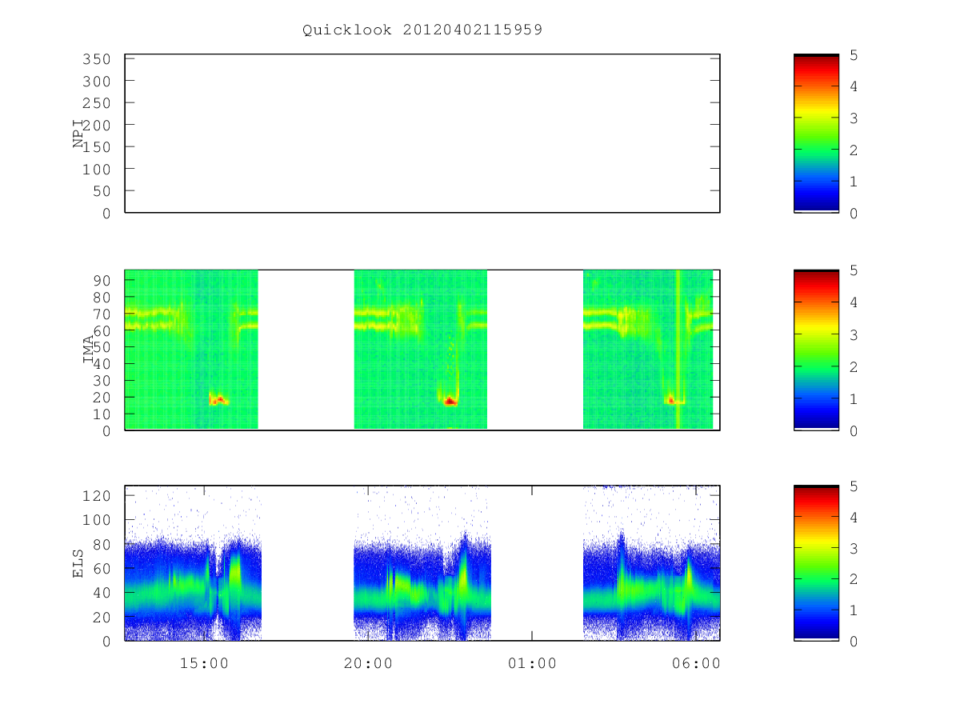Click the 15:00 time axis tick label
Screen dimensions: 960x720
pyautogui.click(x=204, y=663)
